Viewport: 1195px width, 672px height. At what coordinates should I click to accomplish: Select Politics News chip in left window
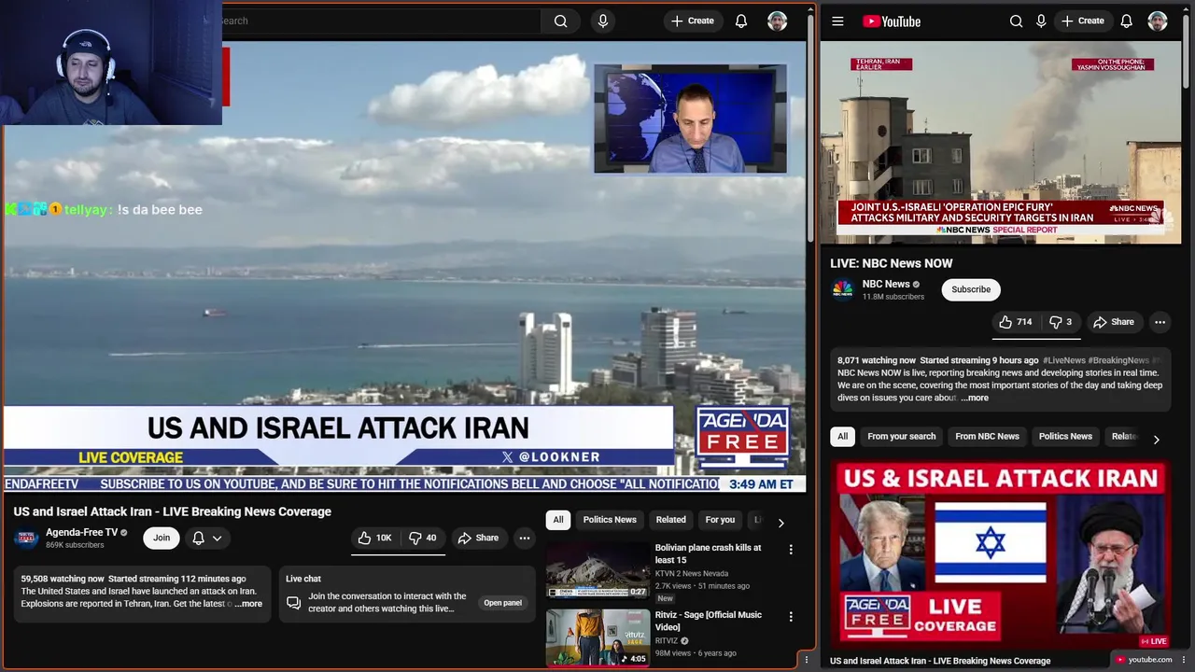point(610,520)
